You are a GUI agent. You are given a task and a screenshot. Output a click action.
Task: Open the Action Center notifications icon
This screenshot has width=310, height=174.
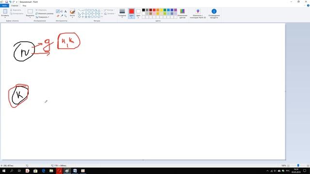(x=305, y=171)
